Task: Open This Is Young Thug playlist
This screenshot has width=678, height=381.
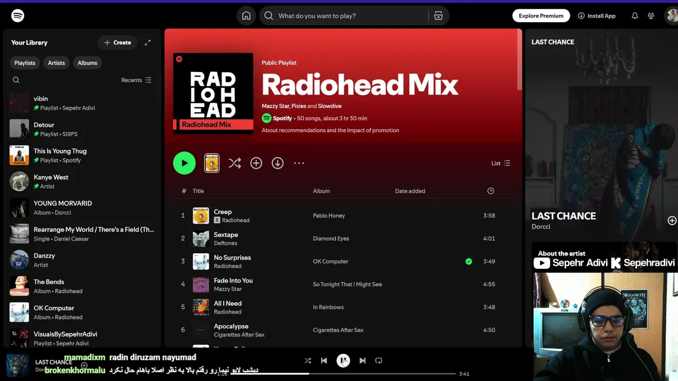Action: (82, 155)
